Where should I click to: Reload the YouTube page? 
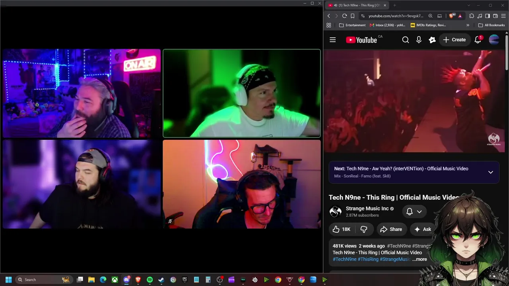[x=344, y=16]
